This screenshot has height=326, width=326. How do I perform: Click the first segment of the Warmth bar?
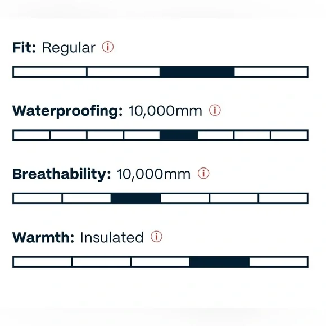(x=42, y=262)
